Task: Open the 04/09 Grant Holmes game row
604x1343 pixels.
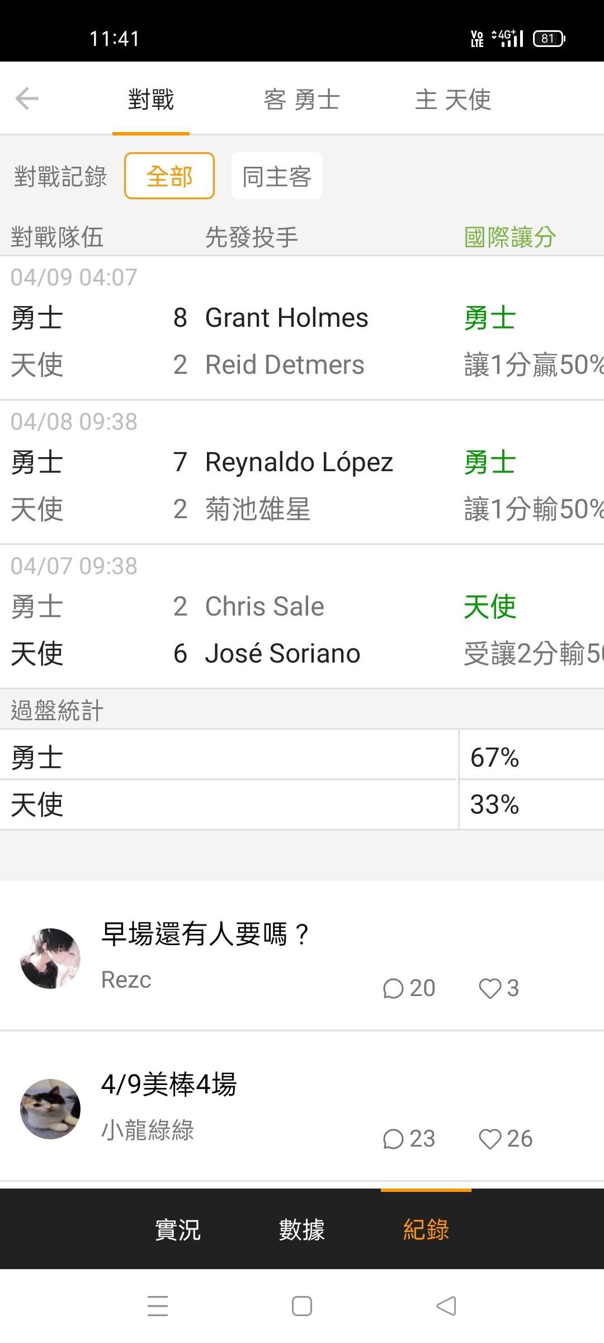Action: pyautogui.click(x=286, y=341)
